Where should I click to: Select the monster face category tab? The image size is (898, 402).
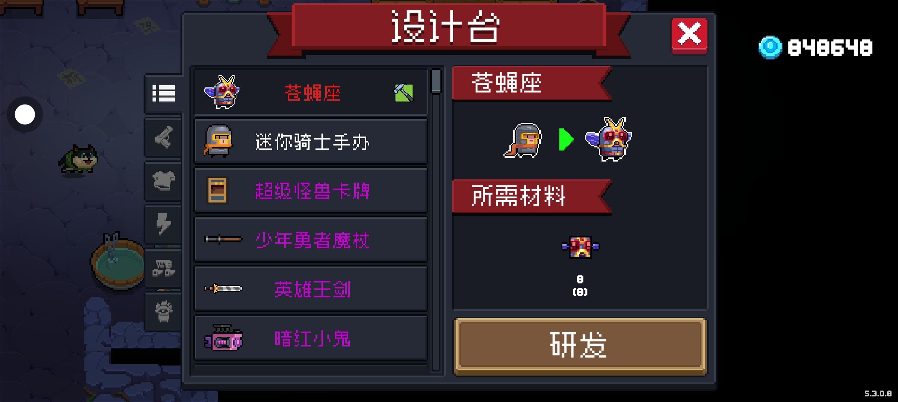pyautogui.click(x=163, y=311)
